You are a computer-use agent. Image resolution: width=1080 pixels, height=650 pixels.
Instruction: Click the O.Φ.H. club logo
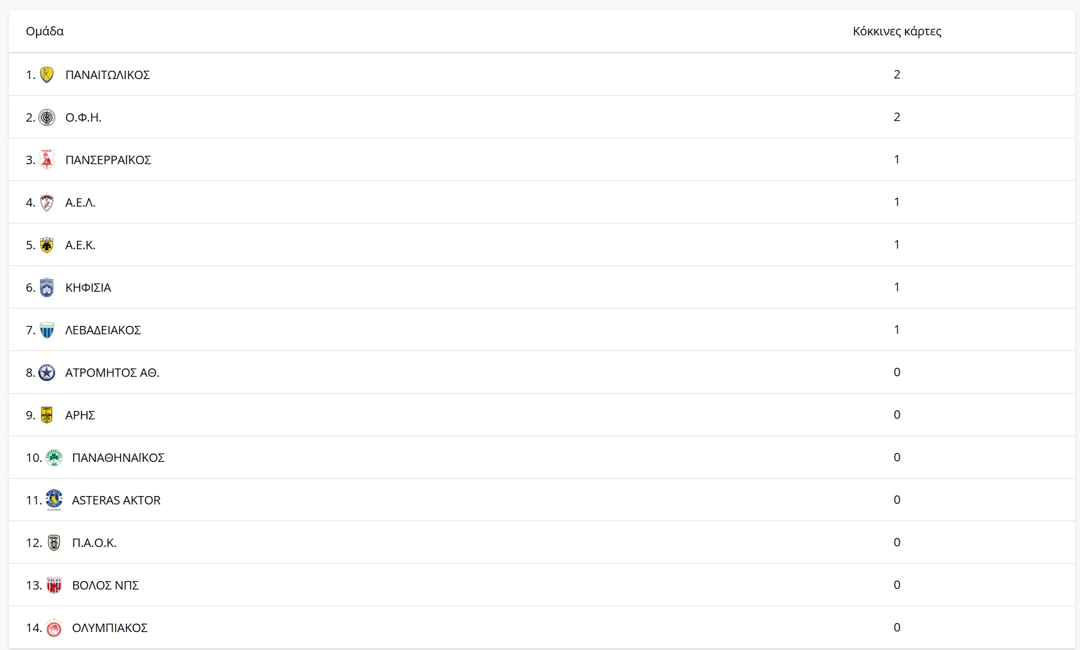pyautogui.click(x=47, y=117)
